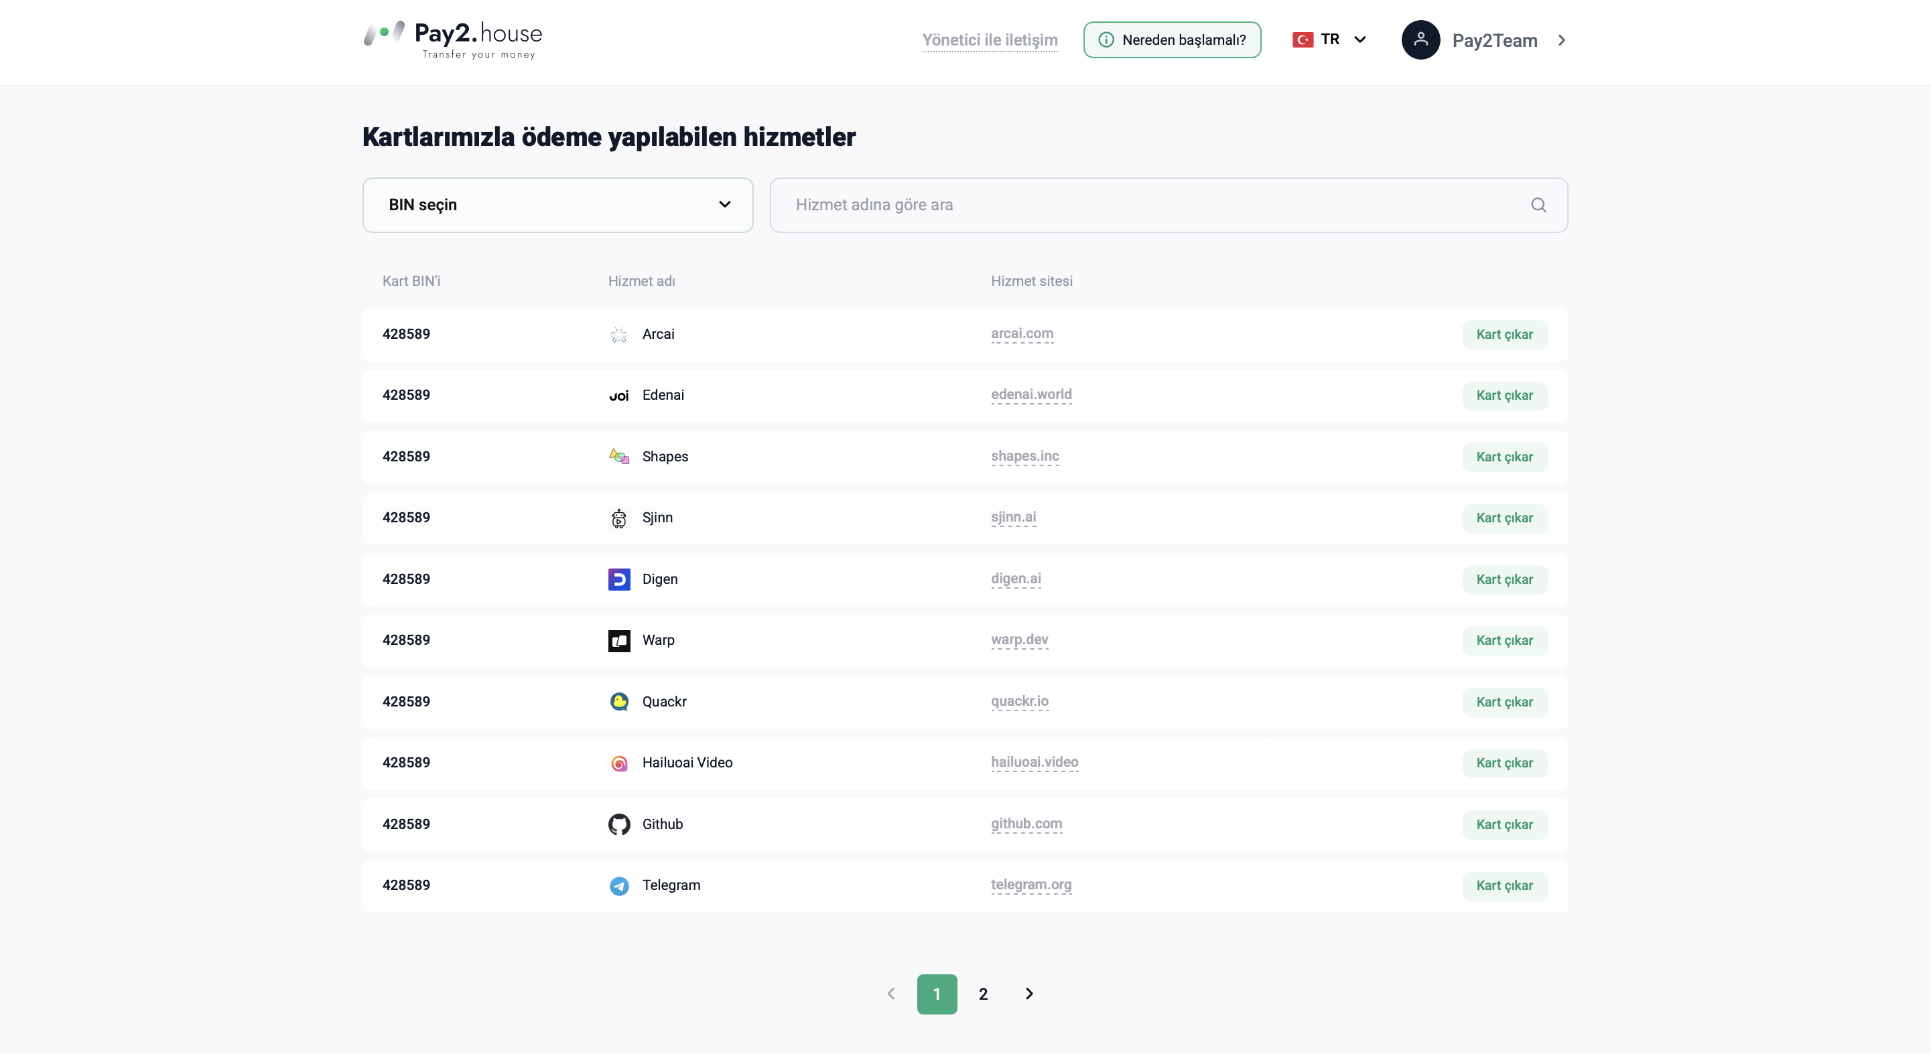Open the digen.ai link
The image size is (1931, 1054).
(1016, 579)
